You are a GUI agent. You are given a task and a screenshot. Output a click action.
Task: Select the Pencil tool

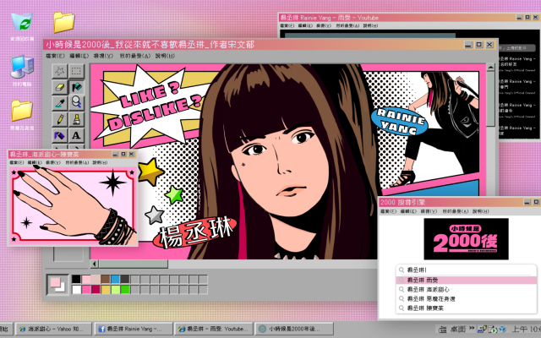click(61, 119)
